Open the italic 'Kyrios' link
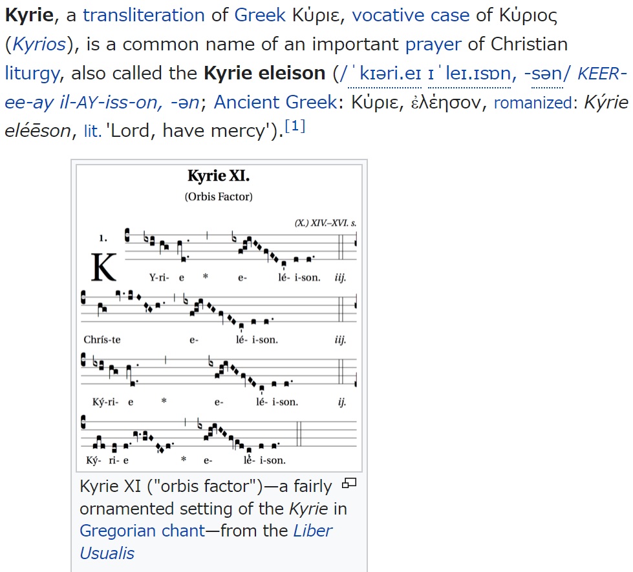The height and width of the screenshot is (572, 633). [39, 45]
